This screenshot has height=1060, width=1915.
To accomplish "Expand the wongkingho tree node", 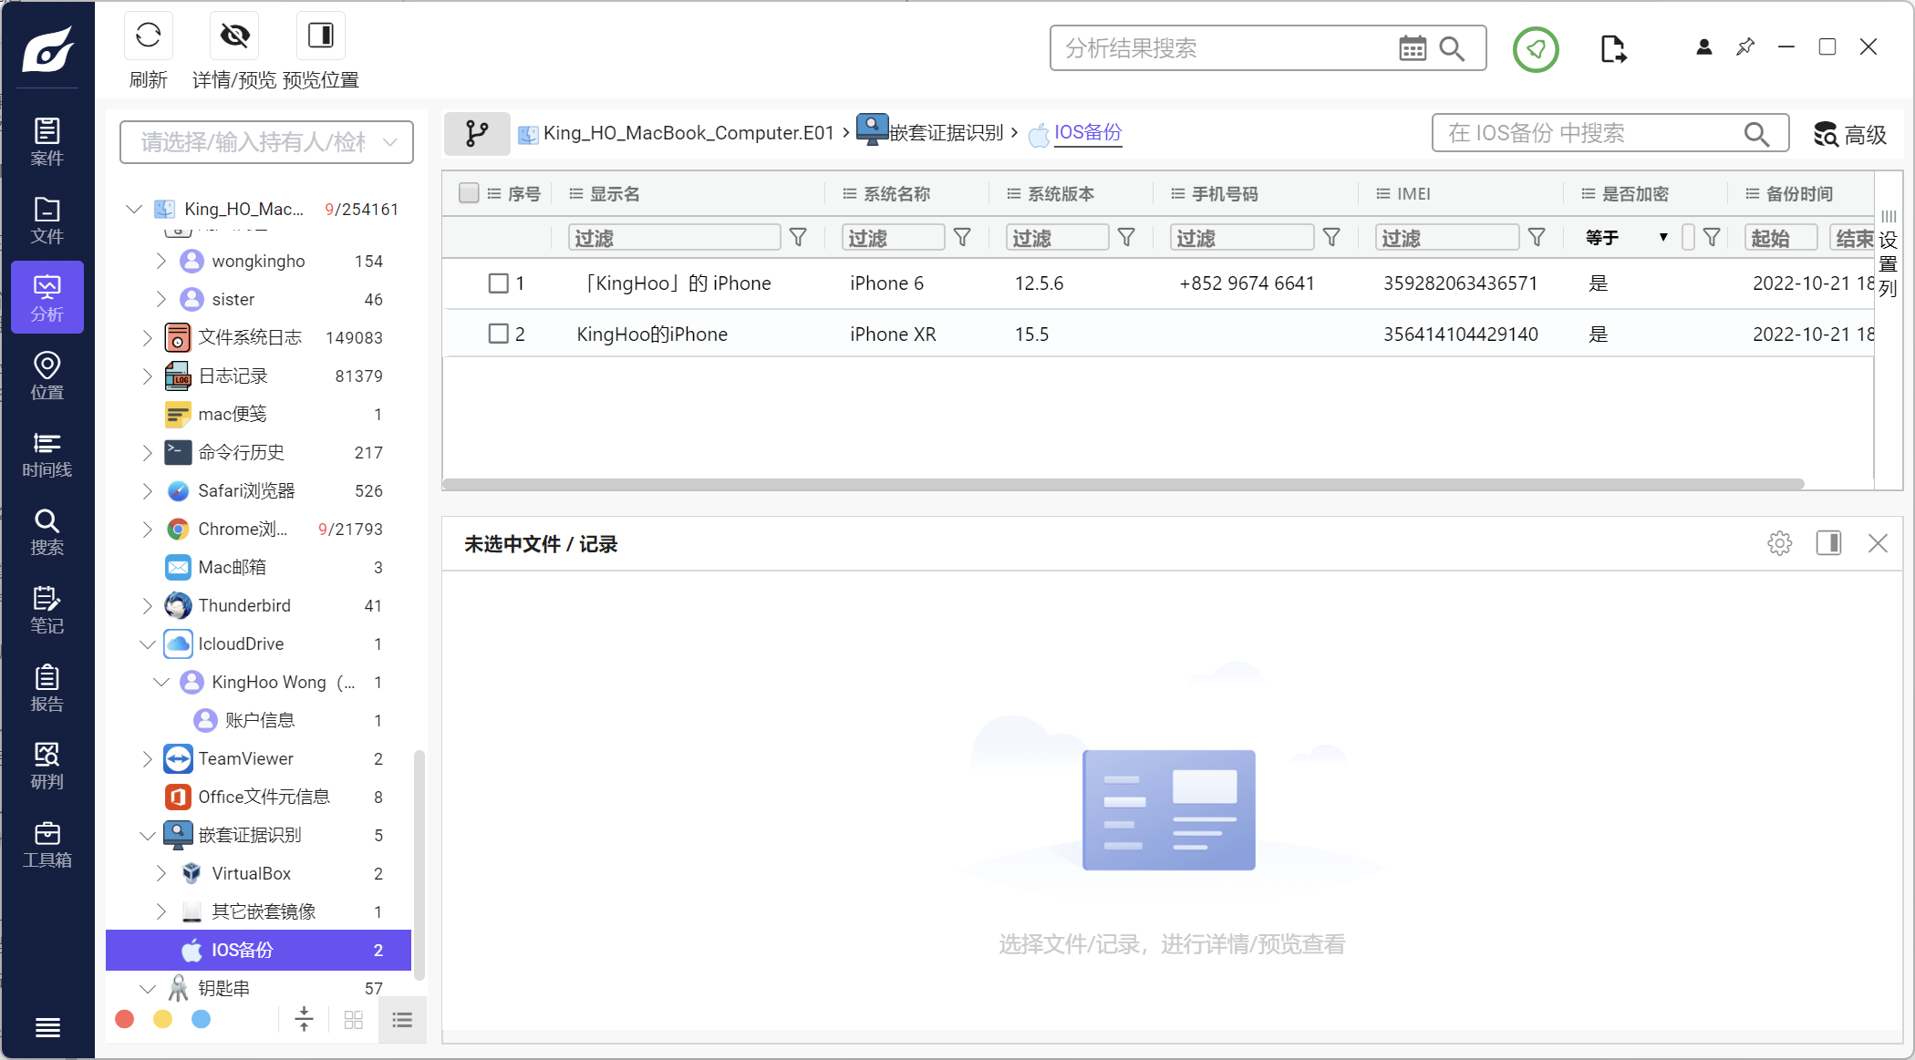I will coord(161,262).
